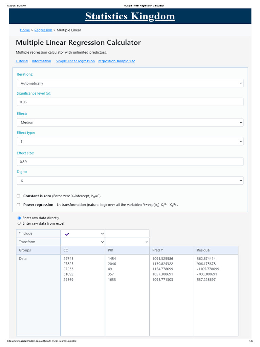Select Enter raw data directly radio button
The height and width of the screenshot is (347, 260).
click(19, 218)
